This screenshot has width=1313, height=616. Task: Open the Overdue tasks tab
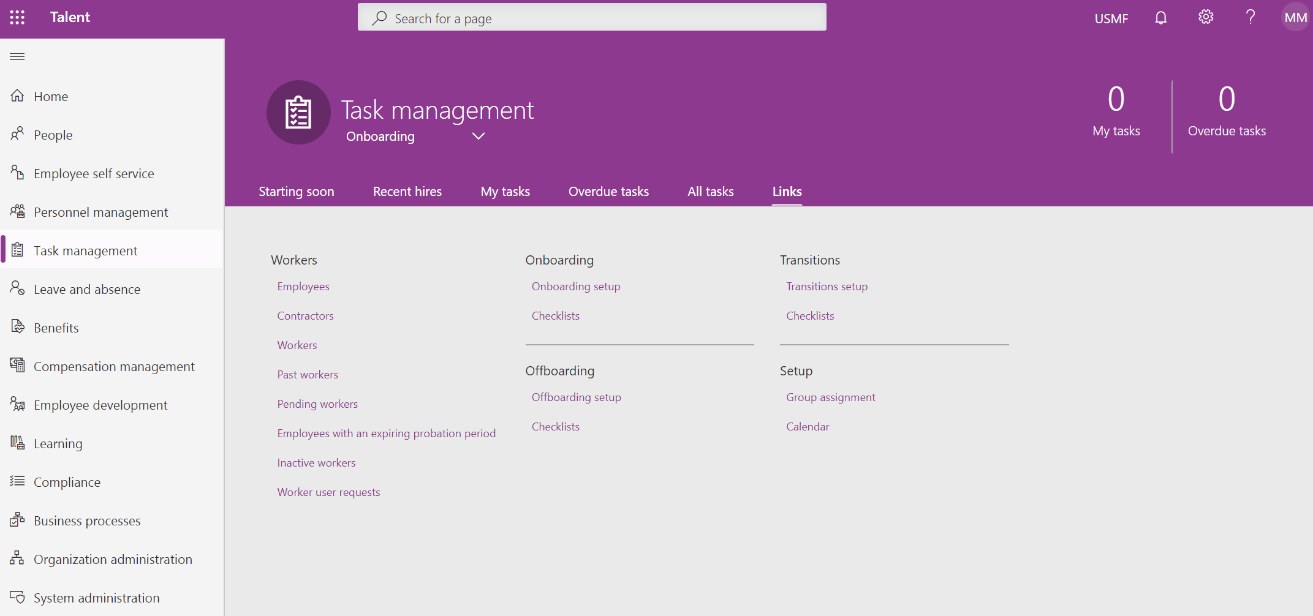(x=608, y=191)
